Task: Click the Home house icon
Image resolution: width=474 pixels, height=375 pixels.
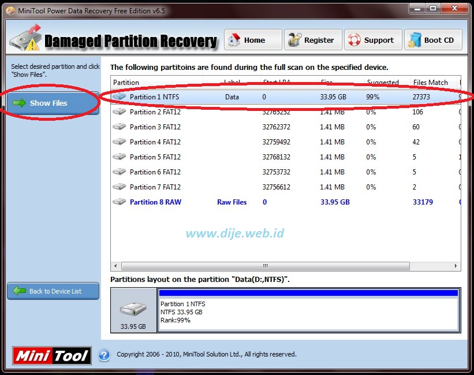Action: coord(234,40)
